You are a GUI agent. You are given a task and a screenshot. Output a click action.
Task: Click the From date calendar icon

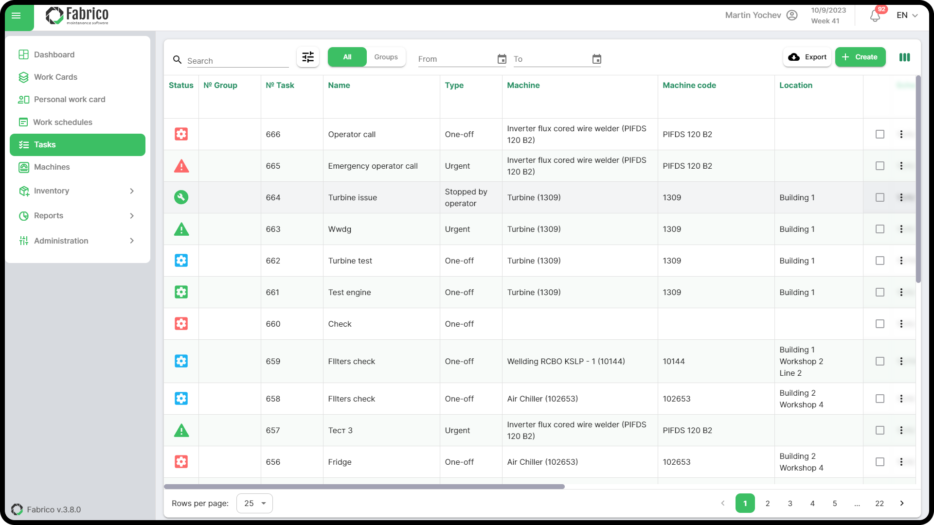[502, 59]
